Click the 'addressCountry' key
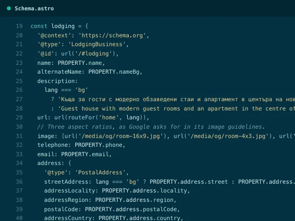This screenshot has width=295, height=221. coord(68,218)
